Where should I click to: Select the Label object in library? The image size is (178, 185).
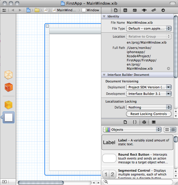tap(137, 142)
